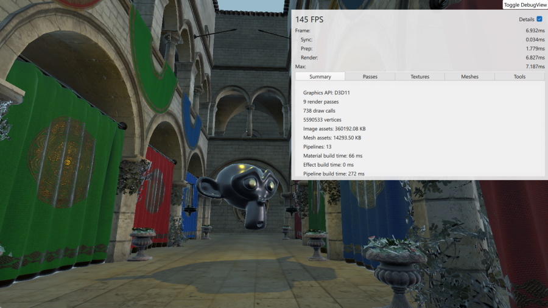548x308 pixels.
Task: Click the Pipeline build time entry
Action: tap(334, 173)
